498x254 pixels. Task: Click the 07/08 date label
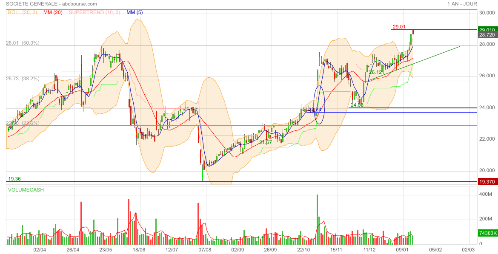[x=205, y=250]
